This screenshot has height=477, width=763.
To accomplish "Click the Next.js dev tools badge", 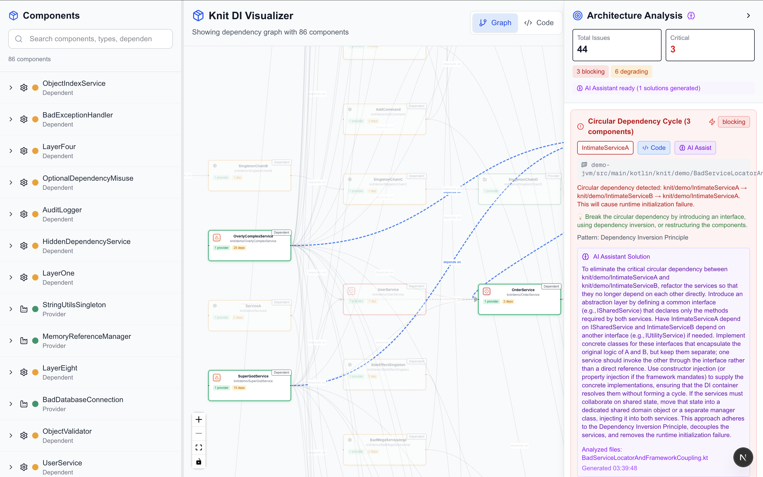I will point(743,458).
